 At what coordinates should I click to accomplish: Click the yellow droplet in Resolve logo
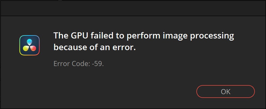point(26,49)
